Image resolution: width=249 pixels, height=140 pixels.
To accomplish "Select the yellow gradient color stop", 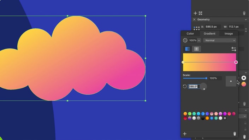I will (x=183, y=62).
